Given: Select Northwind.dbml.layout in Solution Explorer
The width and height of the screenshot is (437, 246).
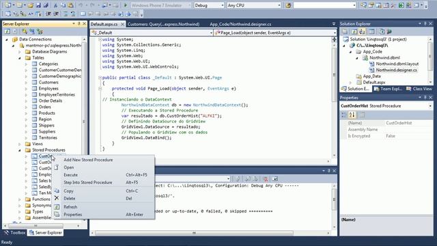Looking at the screenshot, I should point(397,64).
